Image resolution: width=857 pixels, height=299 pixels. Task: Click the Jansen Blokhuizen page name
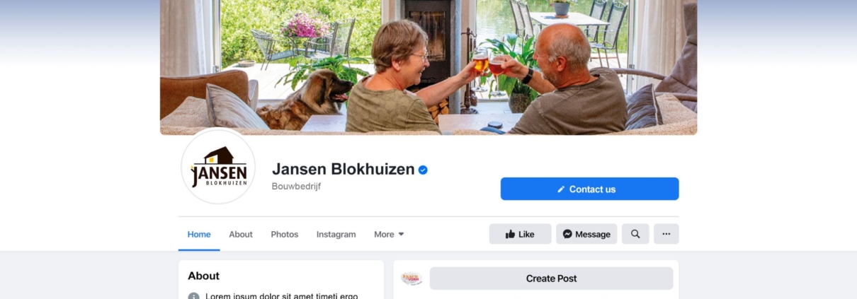pos(344,169)
